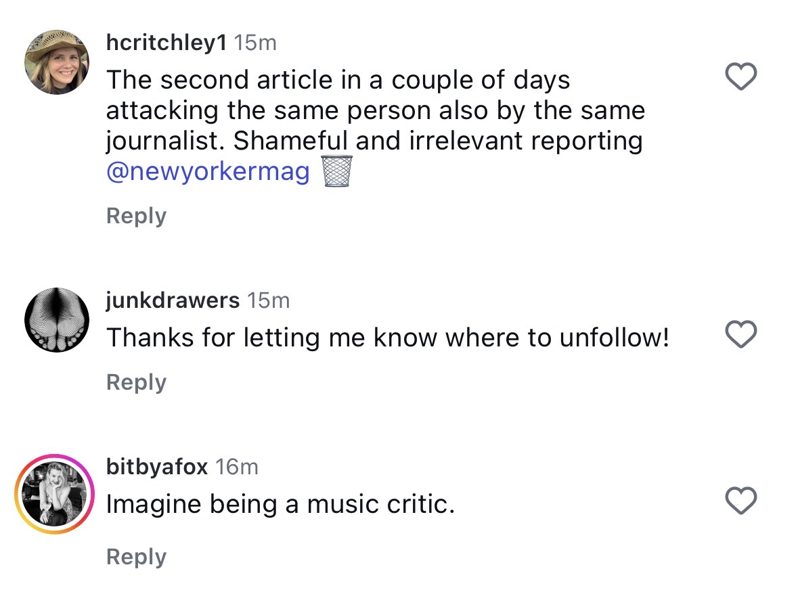Select the "Imagine being a music critic." text
798x590 pixels.
(280, 504)
